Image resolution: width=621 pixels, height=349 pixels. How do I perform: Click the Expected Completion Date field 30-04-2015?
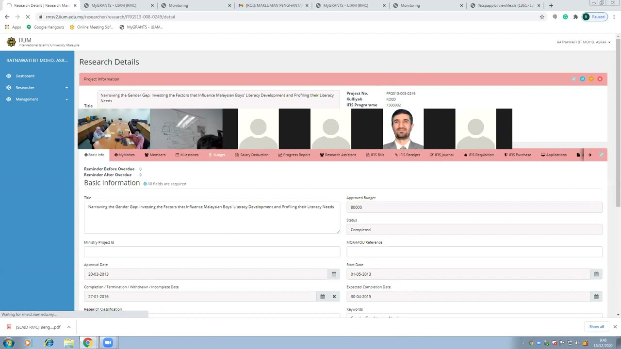(x=468, y=297)
